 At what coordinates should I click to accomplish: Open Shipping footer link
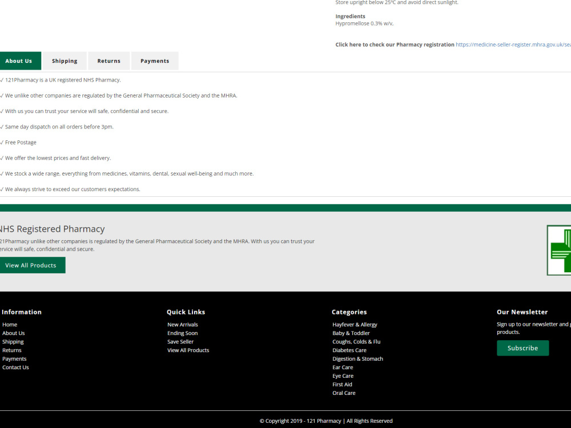[x=13, y=342]
